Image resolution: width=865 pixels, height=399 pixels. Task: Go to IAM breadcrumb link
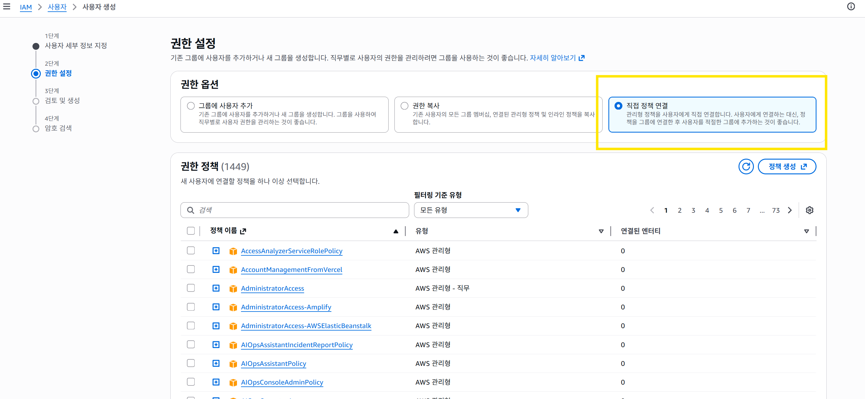25,7
